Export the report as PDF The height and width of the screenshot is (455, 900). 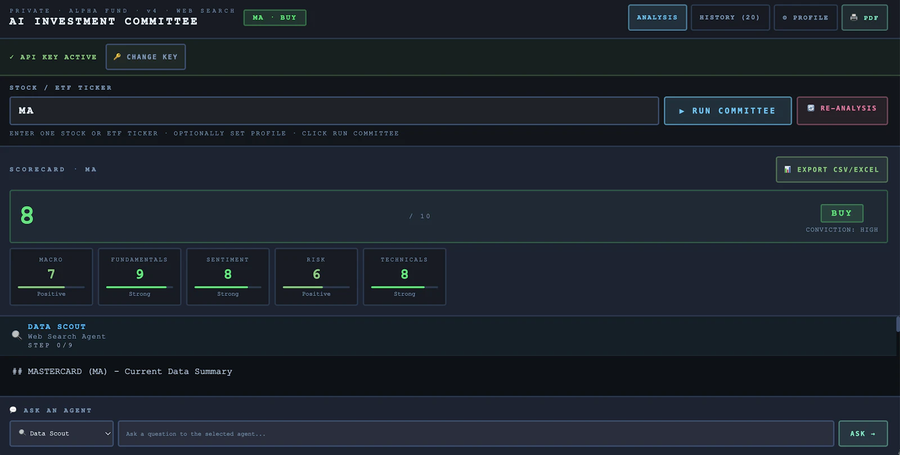pyautogui.click(x=865, y=17)
